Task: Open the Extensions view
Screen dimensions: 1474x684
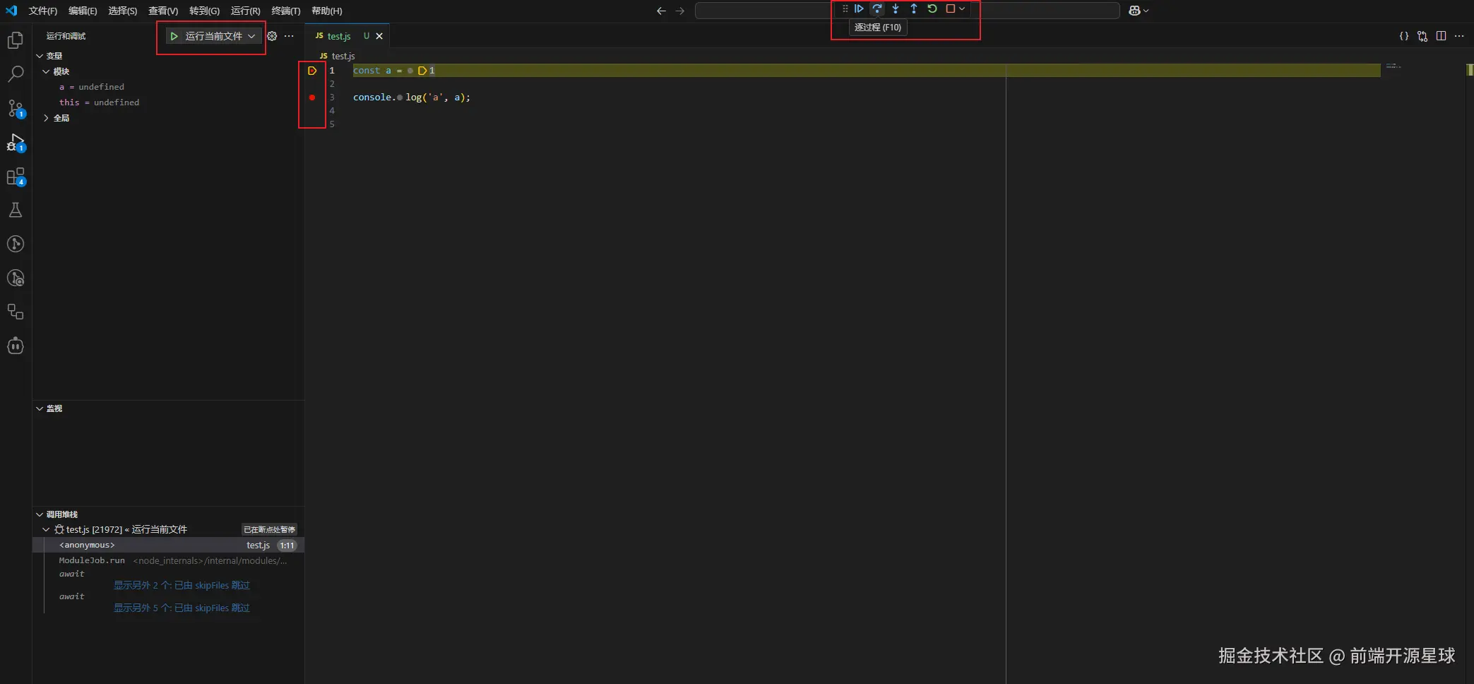Action: (16, 176)
